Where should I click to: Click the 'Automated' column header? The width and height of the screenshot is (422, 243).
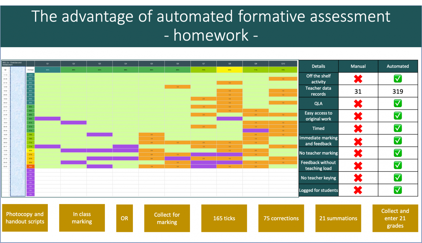(x=398, y=66)
